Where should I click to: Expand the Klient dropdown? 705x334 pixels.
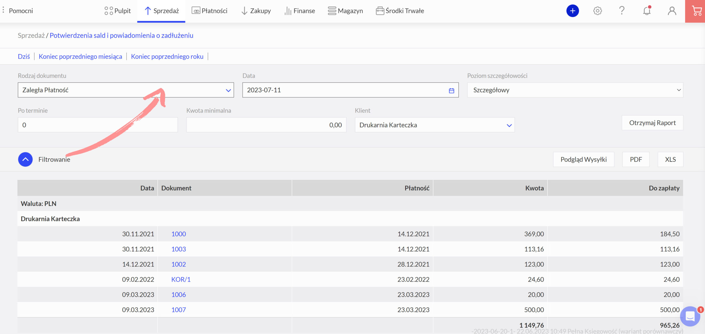point(435,125)
